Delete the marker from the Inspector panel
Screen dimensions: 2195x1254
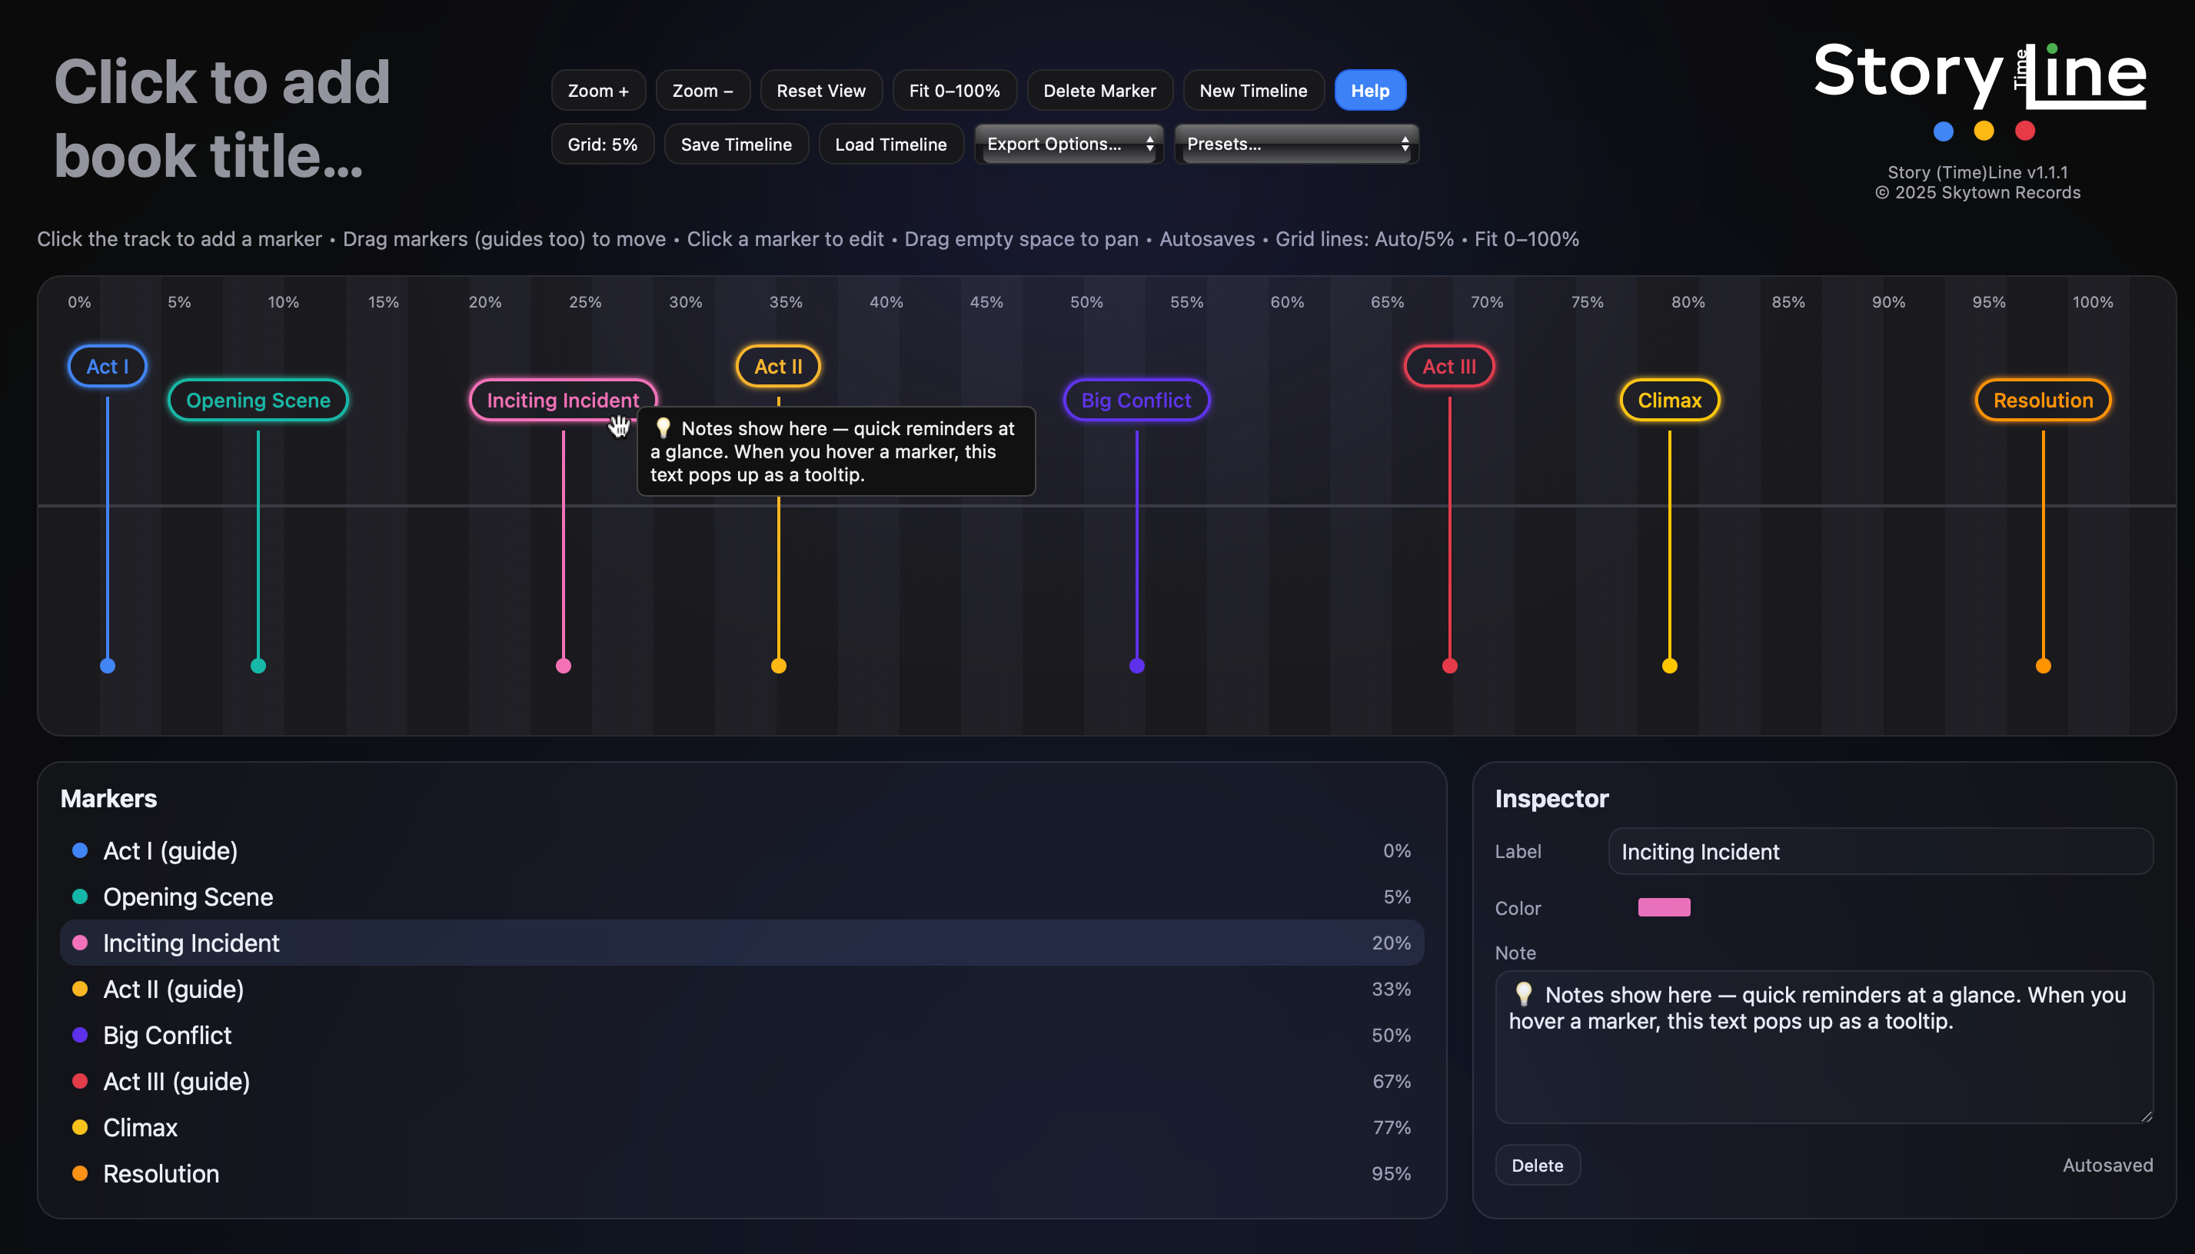1537,1164
